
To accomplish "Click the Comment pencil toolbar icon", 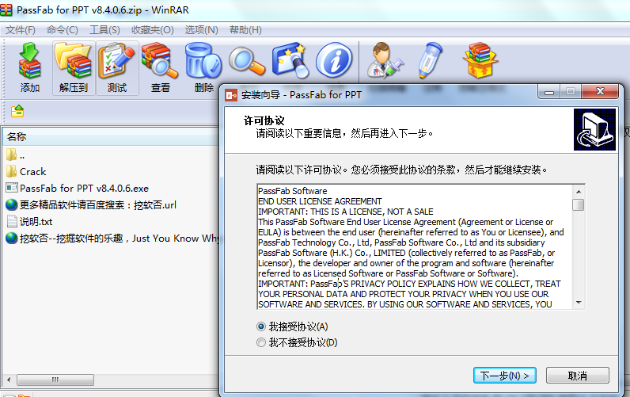I will click(x=429, y=60).
